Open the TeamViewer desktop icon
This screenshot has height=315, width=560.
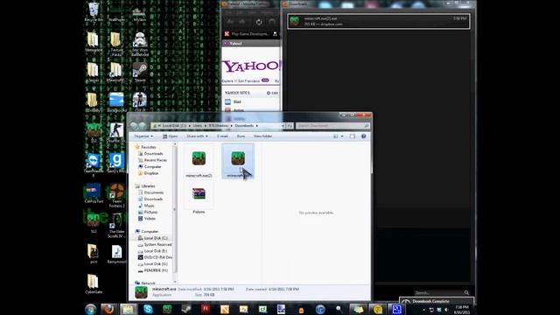coord(94,164)
